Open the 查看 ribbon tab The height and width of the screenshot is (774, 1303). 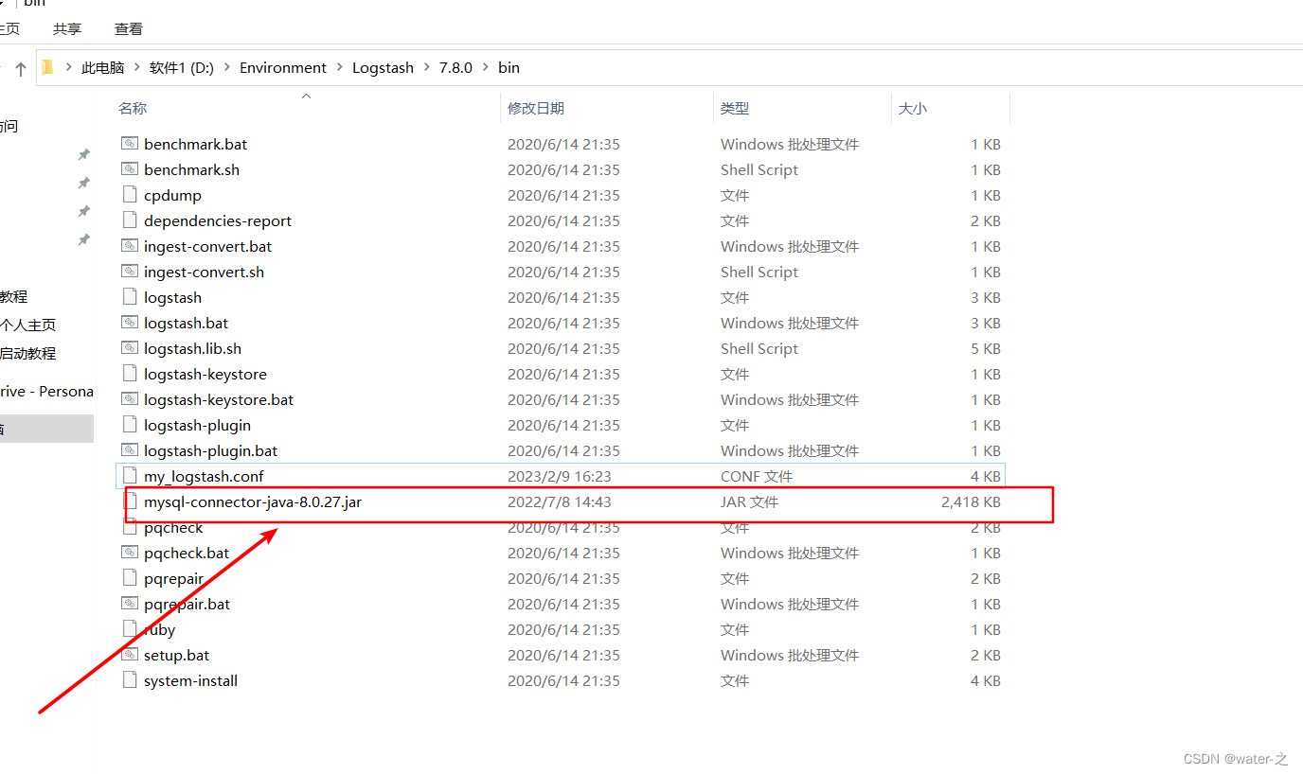point(129,29)
